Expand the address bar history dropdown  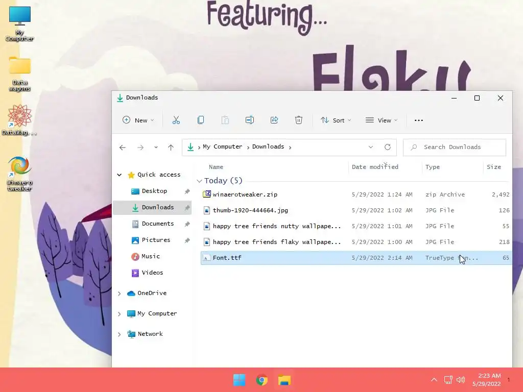tap(371, 147)
